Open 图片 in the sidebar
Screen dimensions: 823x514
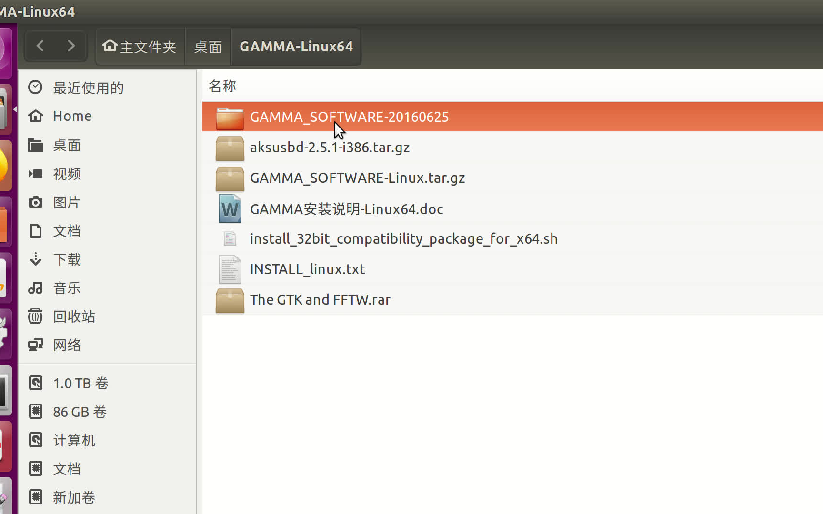tap(67, 202)
